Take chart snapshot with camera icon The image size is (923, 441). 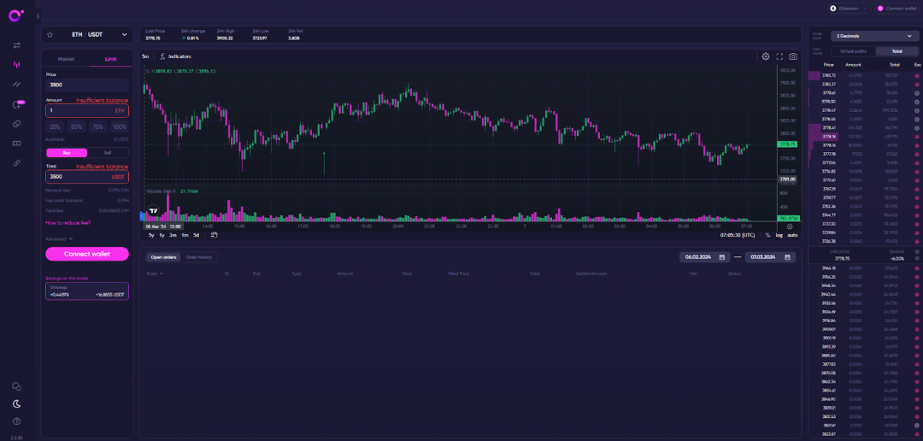793,56
